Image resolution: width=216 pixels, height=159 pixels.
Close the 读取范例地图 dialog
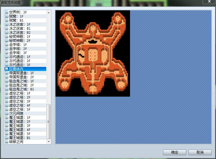coord(209,2)
